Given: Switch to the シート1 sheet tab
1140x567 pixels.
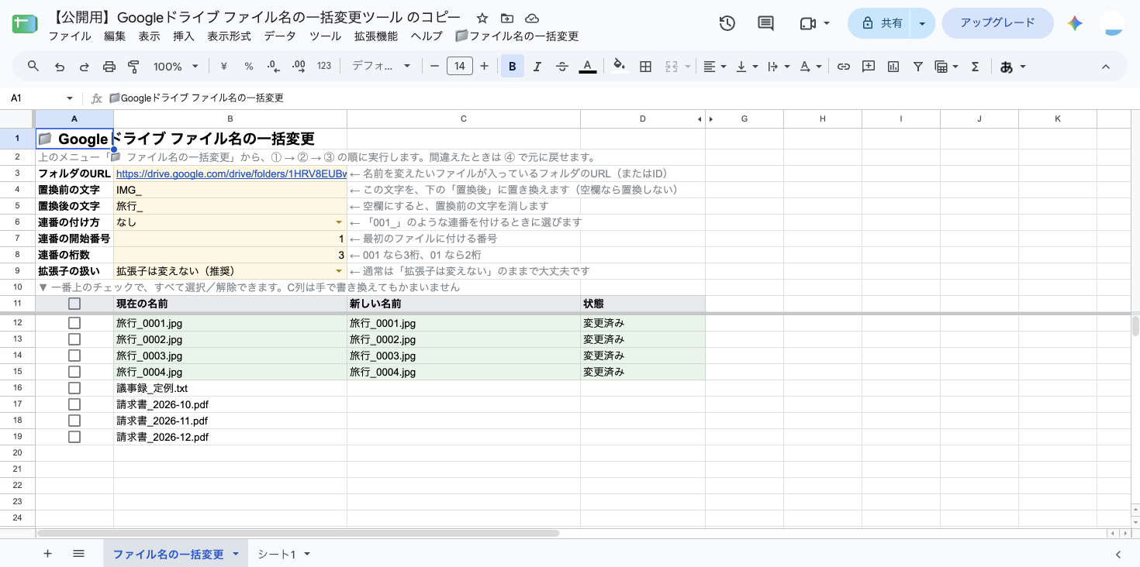Looking at the screenshot, I should pos(277,554).
